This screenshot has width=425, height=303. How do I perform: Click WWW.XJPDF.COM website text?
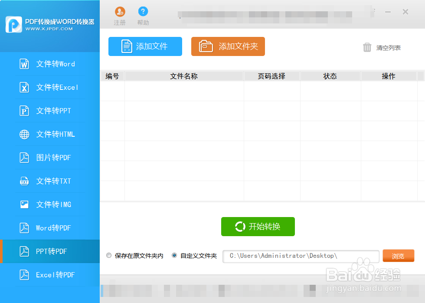pyautogui.click(x=49, y=29)
